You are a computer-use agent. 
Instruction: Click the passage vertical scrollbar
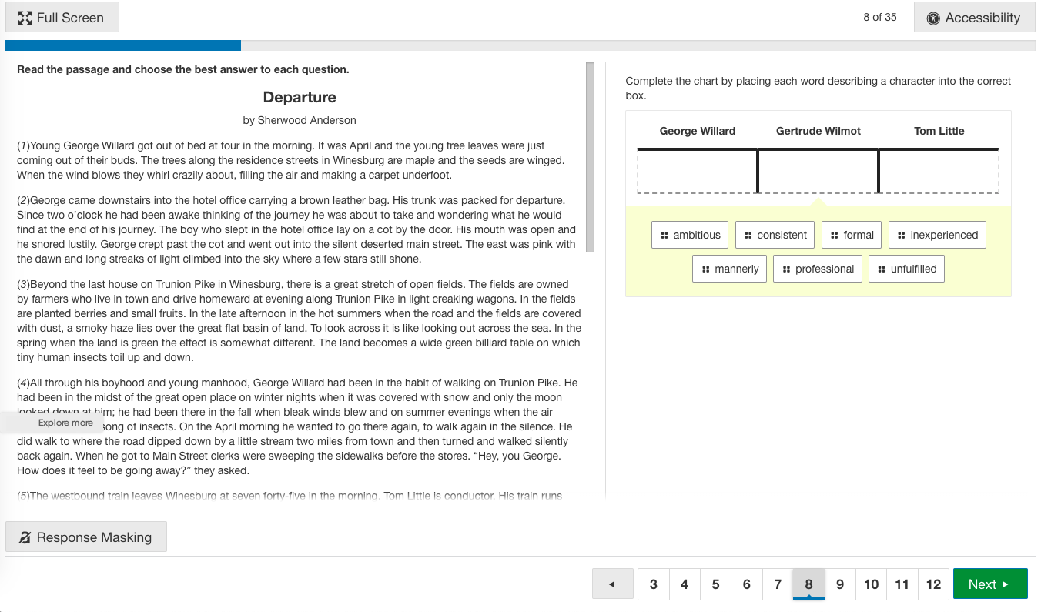point(590,157)
